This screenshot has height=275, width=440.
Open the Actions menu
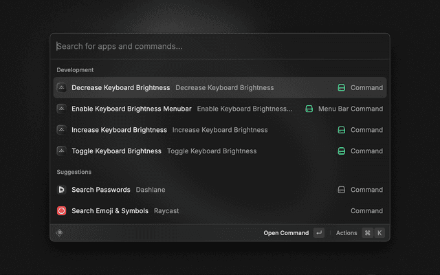(x=346, y=233)
